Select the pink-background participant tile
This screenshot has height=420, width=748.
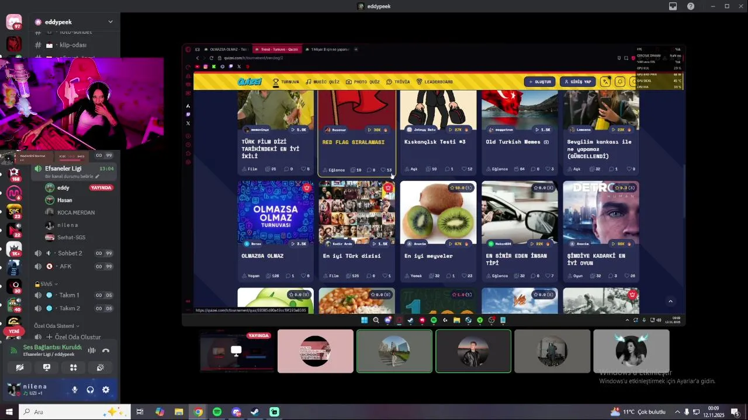316,351
